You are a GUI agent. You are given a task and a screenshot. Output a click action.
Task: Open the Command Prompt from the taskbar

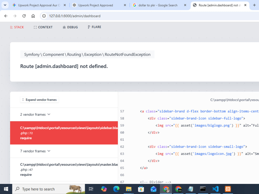(x=203, y=189)
